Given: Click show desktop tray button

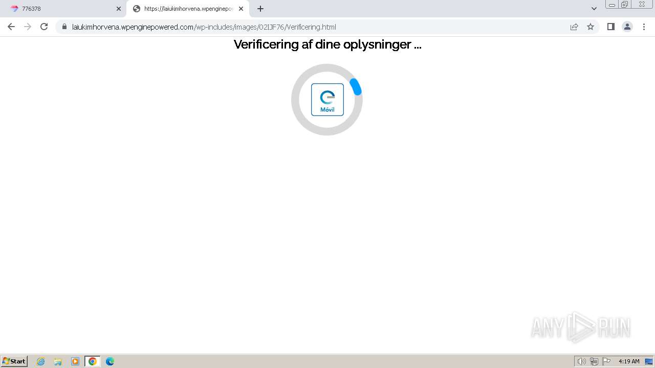Looking at the screenshot, I should click(x=649, y=361).
